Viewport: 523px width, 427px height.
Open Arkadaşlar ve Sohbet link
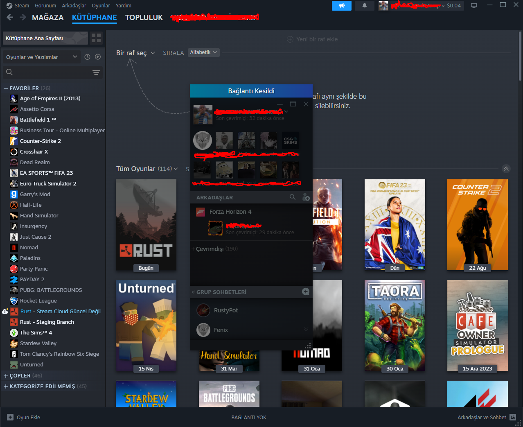pos(482,417)
